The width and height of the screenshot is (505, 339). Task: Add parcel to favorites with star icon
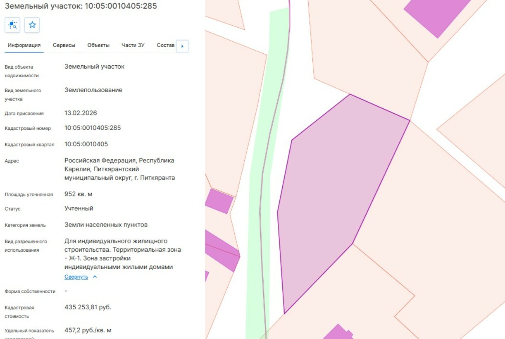32,25
